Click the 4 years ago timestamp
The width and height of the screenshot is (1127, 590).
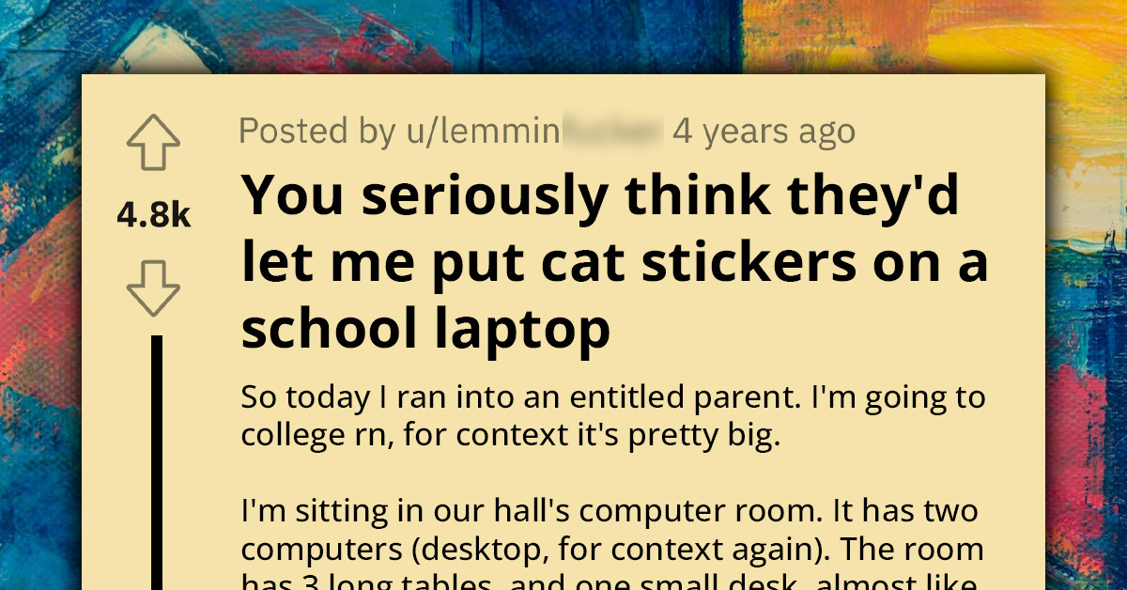tap(763, 132)
